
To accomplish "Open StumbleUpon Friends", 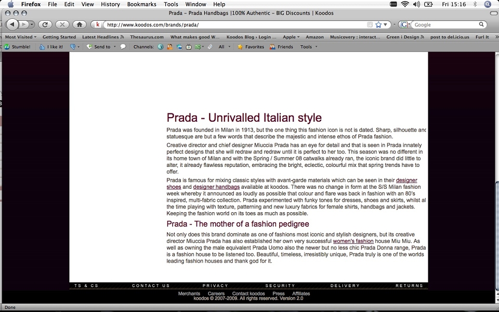I will point(281,47).
